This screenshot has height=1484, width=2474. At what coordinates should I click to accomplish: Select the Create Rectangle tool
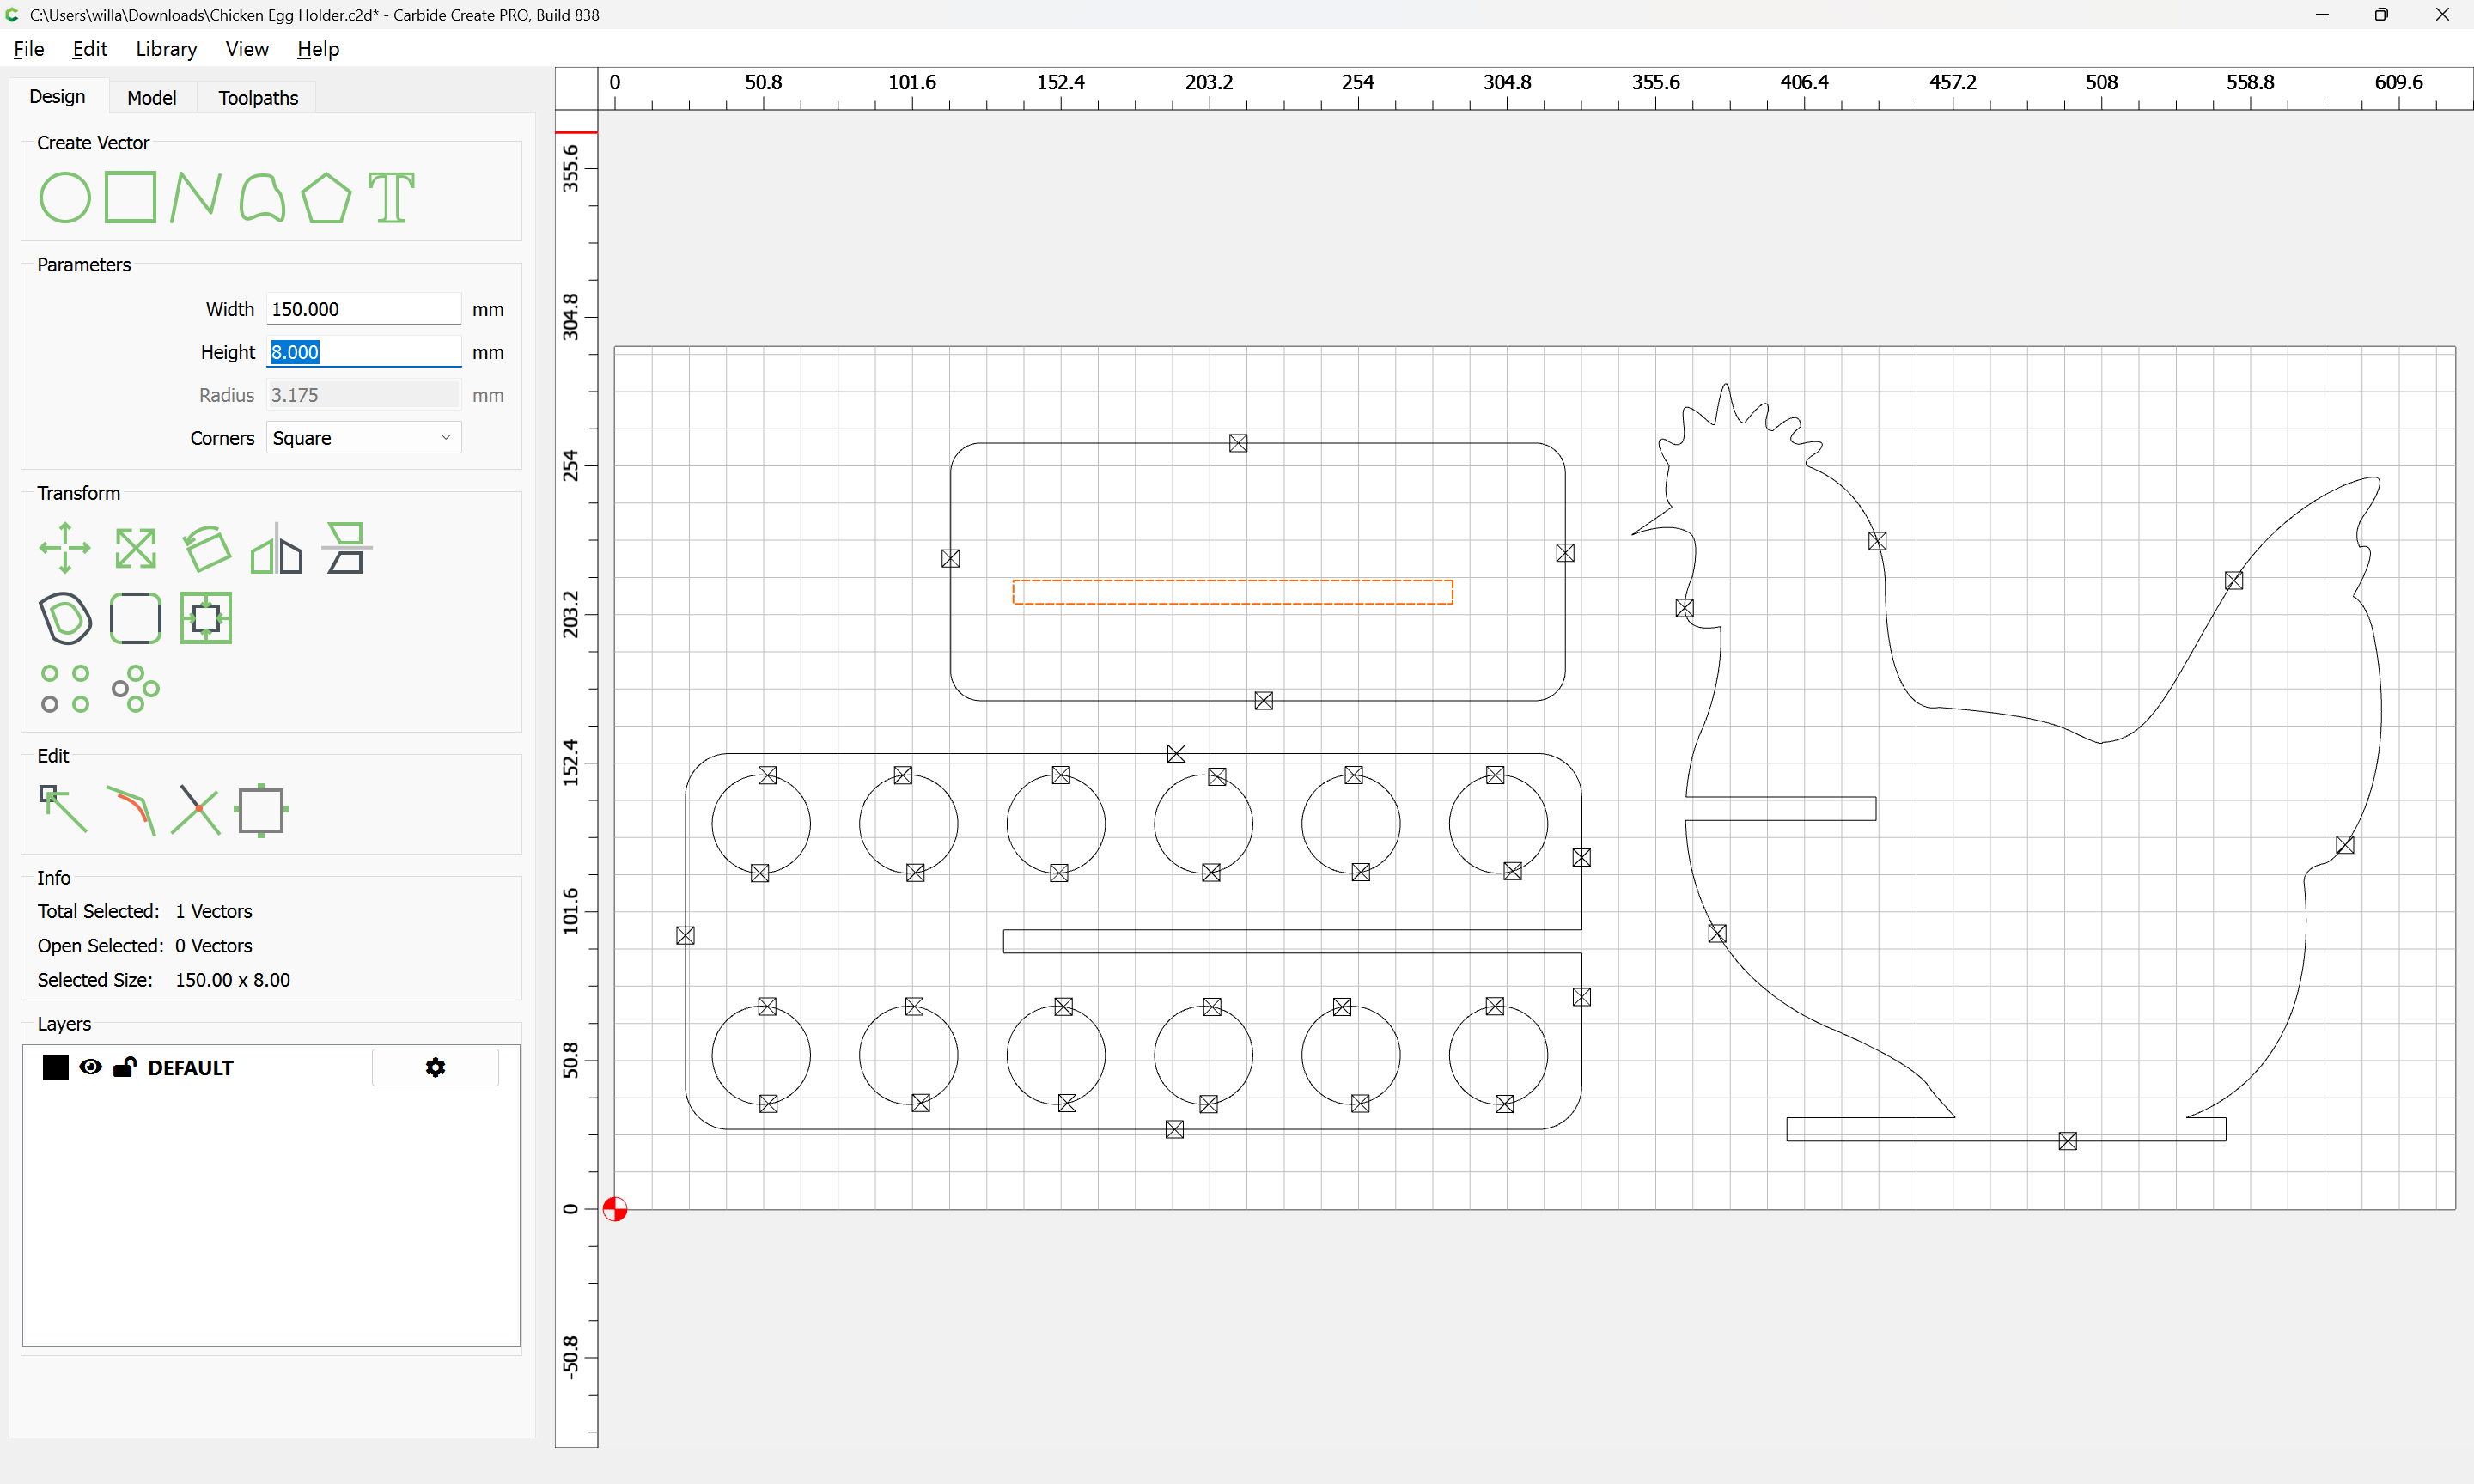click(131, 197)
